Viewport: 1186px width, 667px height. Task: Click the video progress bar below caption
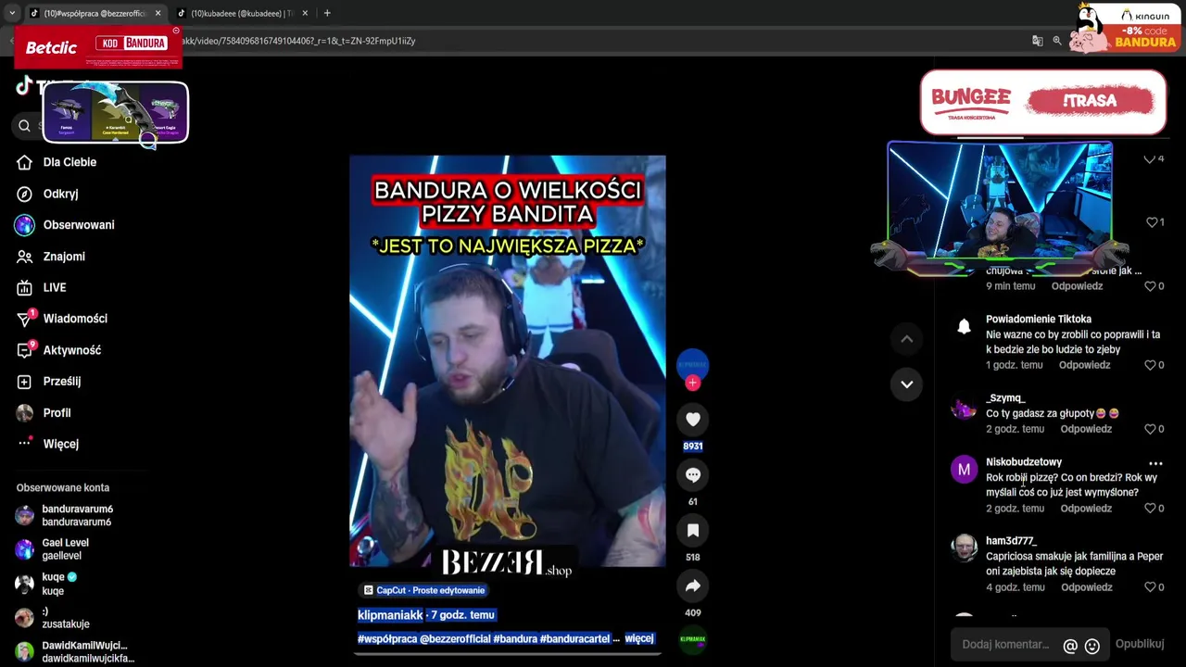507,653
